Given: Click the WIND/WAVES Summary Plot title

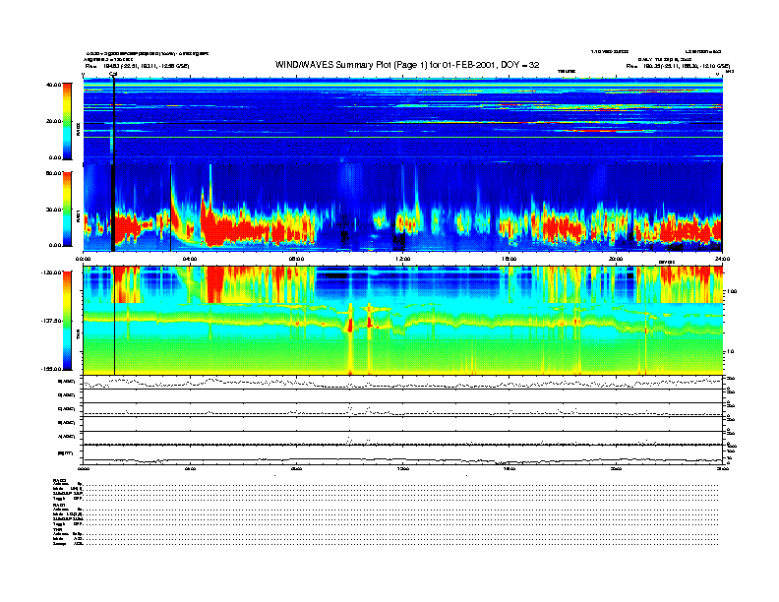Looking at the screenshot, I should pyautogui.click(x=407, y=65).
